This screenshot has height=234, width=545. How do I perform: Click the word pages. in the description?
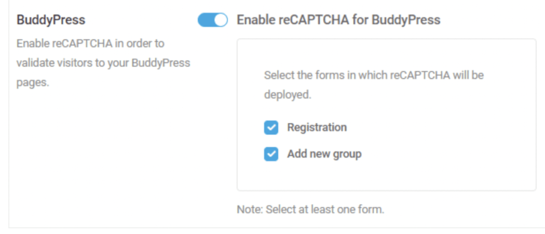point(32,83)
